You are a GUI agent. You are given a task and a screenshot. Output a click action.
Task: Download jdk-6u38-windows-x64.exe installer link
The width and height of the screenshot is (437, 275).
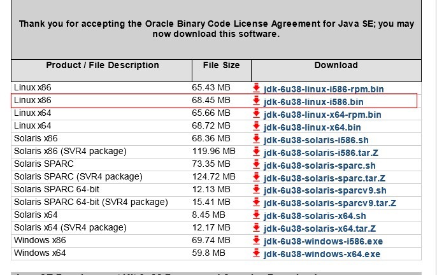pyautogui.click(x=322, y=254)
